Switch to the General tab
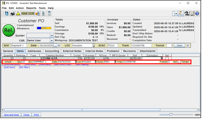The height and width of the screenshot is (119, 202). point(8,51)
